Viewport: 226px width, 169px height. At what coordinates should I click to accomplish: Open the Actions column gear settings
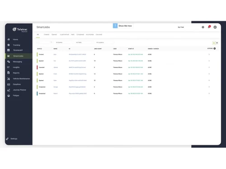215,49
